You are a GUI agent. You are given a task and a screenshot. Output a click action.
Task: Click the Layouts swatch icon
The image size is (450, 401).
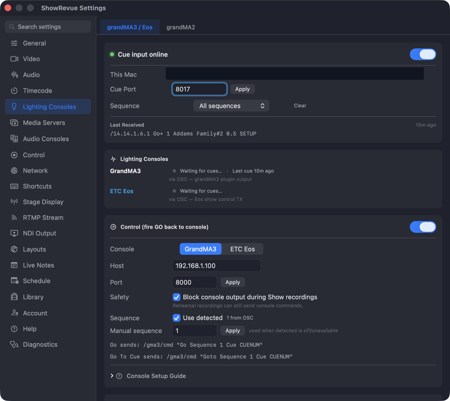point(14,249)
